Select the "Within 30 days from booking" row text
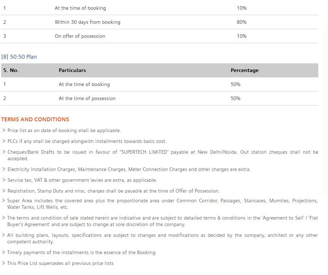The width and height of the screenshot is (328, 275). tap(88, 22)
